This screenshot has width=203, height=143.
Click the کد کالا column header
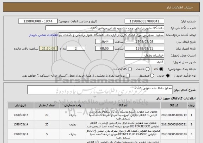coord(174,105)
